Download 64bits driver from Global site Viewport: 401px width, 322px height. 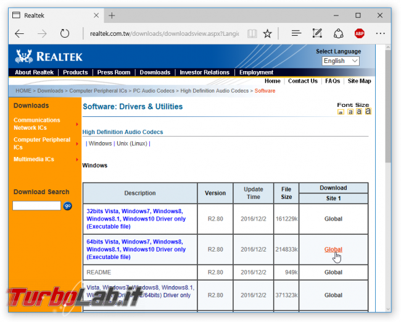[333, 250]
